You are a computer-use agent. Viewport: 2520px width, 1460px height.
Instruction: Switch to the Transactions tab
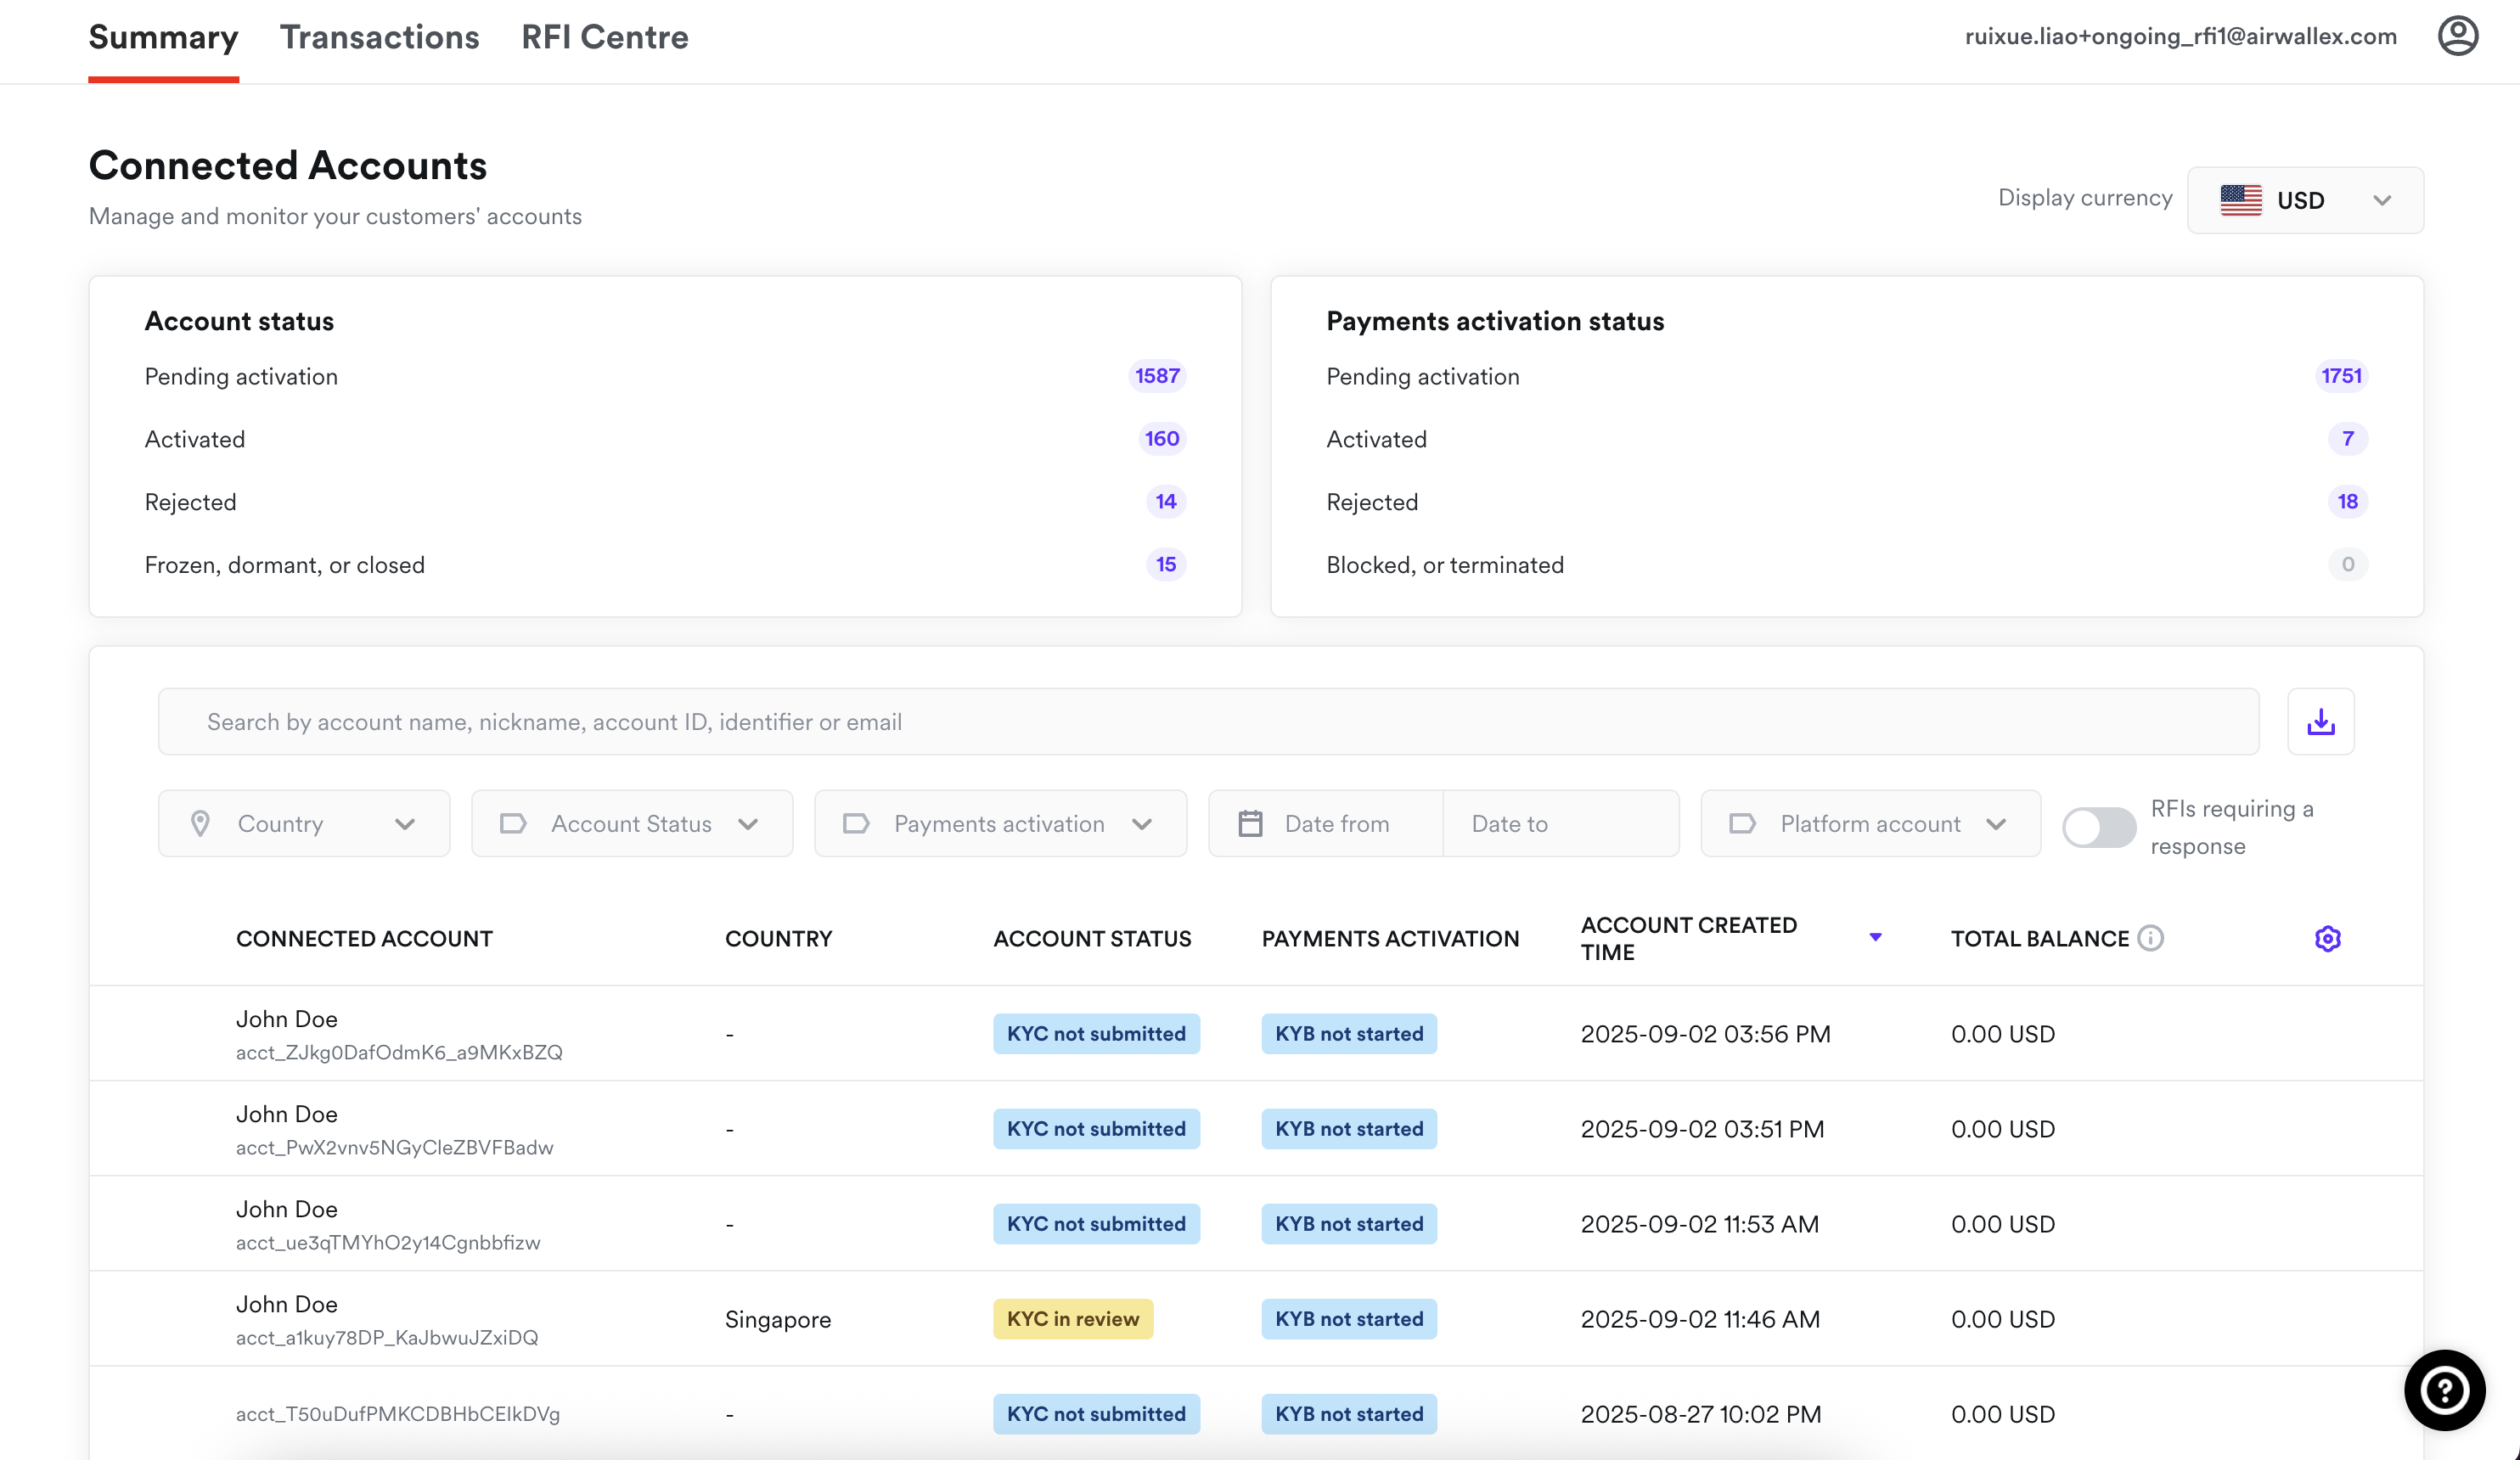coord(379,37)
